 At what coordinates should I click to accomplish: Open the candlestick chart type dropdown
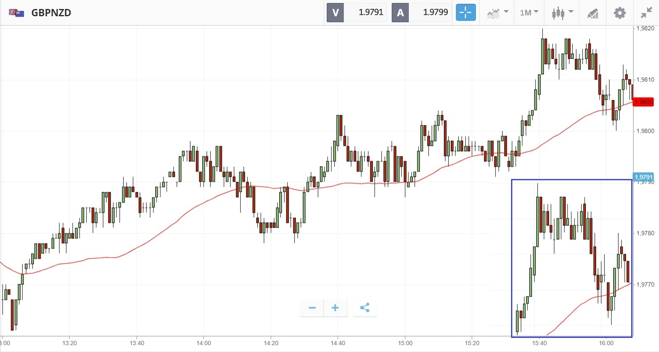click(x=562, y=13)
